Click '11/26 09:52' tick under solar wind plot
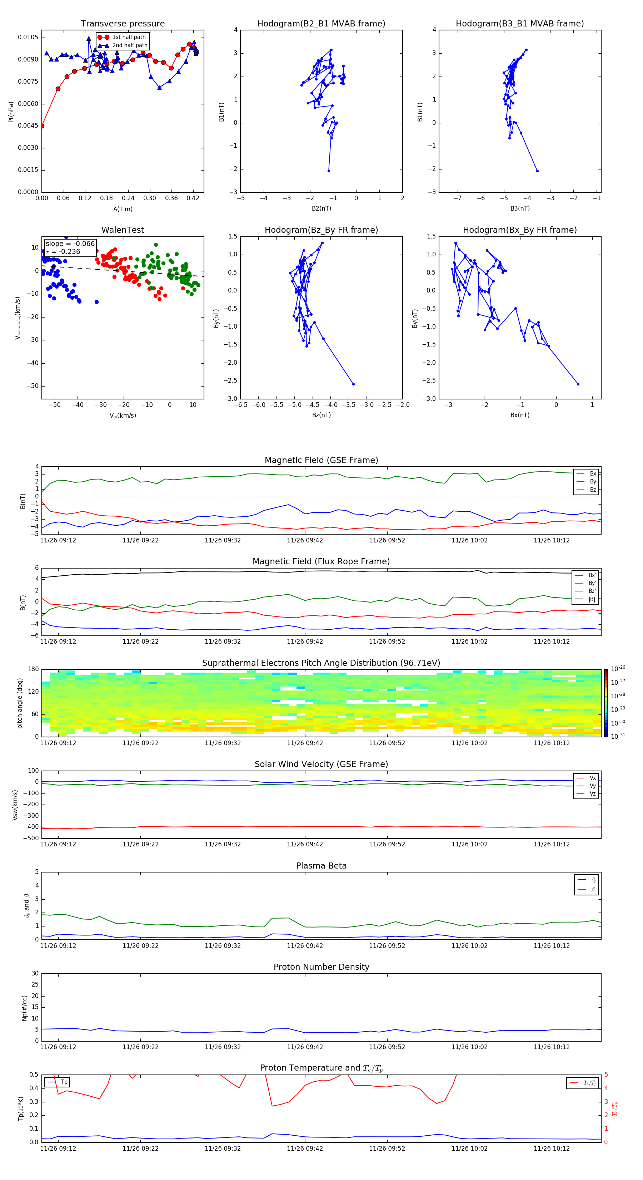Screen dimensions: 643x1180 point(387,844)
